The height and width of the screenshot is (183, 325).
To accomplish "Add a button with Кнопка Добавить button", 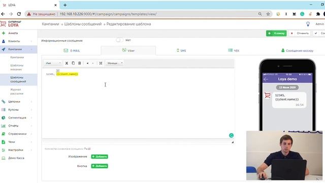I will tap(100, 166).
